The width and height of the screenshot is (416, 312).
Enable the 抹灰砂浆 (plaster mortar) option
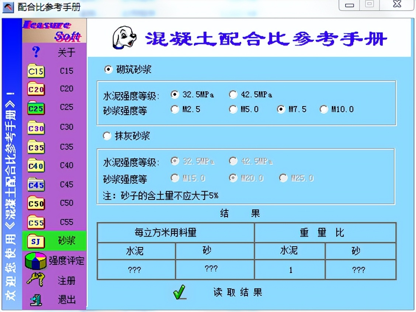click(107, 136)
